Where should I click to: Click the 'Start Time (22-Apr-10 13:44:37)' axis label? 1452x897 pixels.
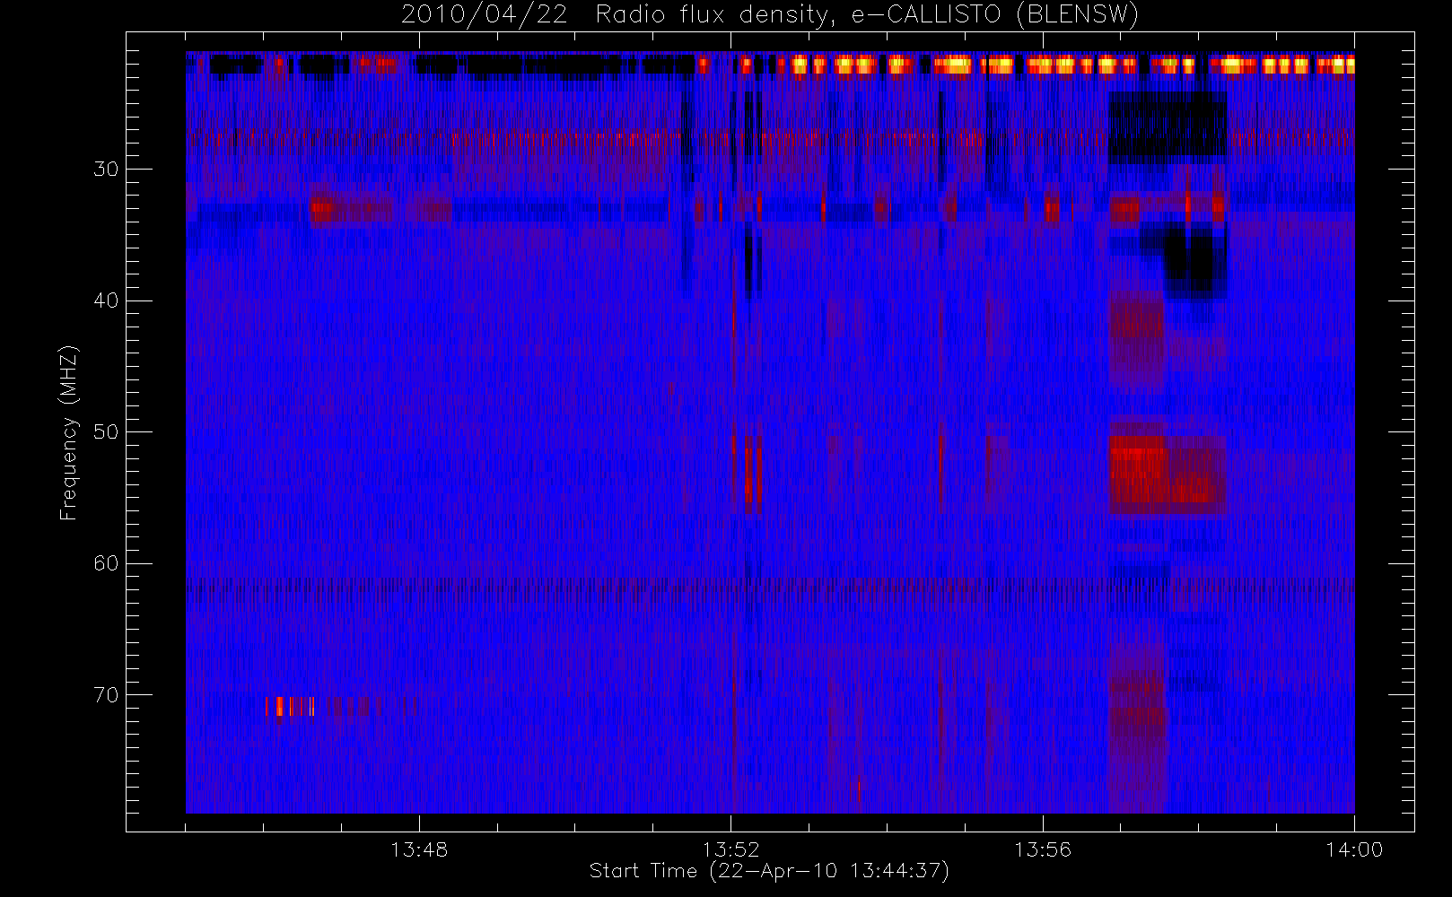769,871
